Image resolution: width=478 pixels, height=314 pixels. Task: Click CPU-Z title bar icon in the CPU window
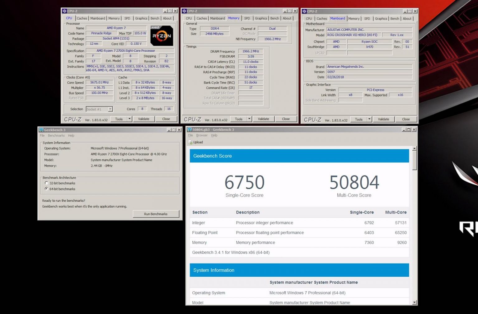click(x=64, y=11)
